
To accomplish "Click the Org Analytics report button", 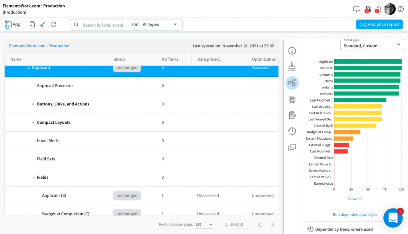I will pos(379,24).
